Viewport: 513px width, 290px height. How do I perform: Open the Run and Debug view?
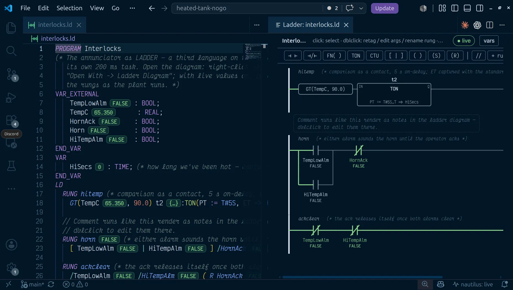click(x=11, y=97)
